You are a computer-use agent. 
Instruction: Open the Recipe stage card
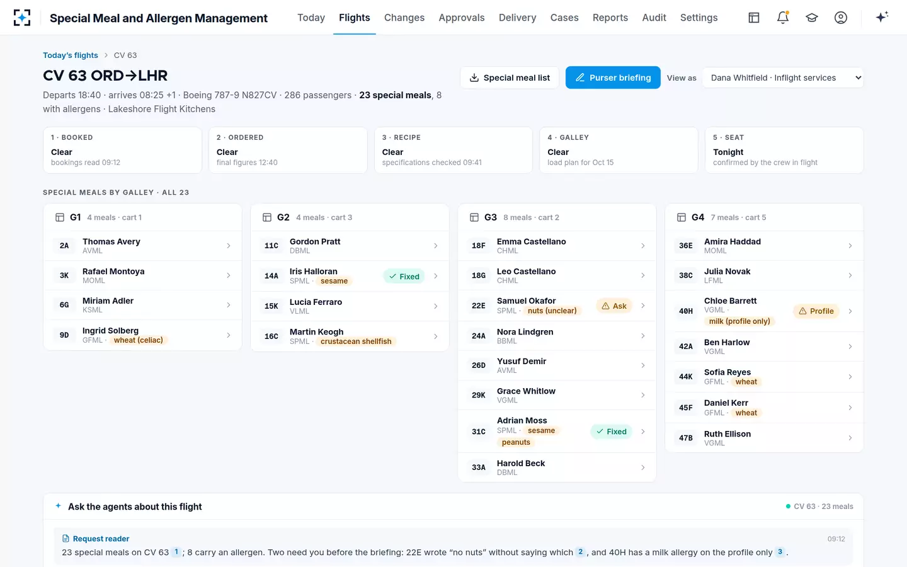click(453, 150)
